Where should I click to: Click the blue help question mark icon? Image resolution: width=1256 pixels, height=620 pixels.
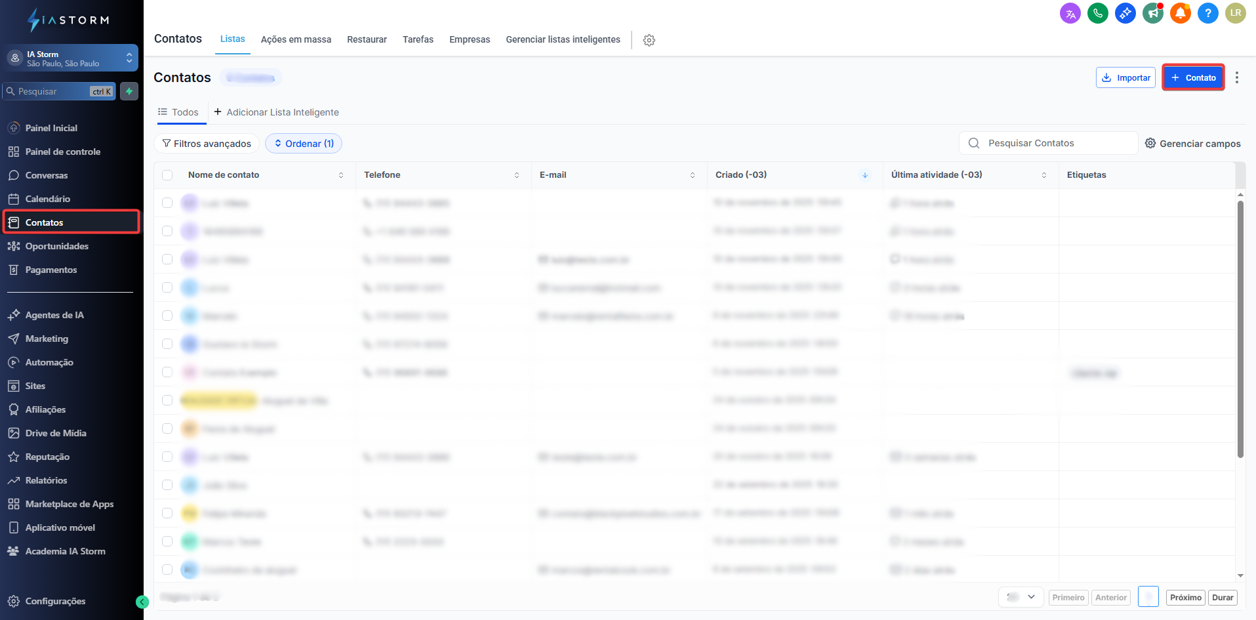(x=1207, y=13)
